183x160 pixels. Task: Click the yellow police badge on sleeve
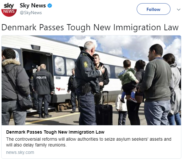(86, 64)
